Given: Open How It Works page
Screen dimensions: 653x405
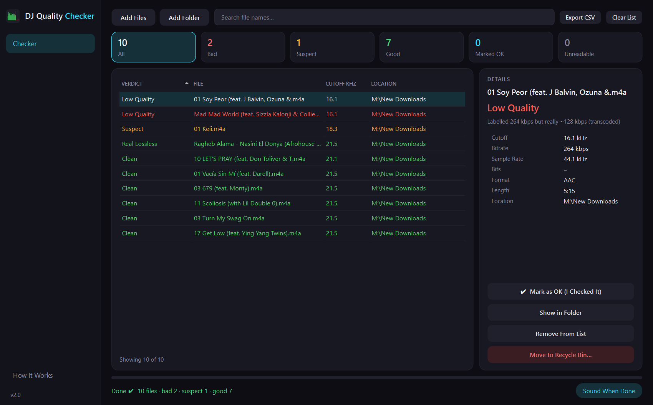Looking at the screenshot, I should click(x=33, y=375).
